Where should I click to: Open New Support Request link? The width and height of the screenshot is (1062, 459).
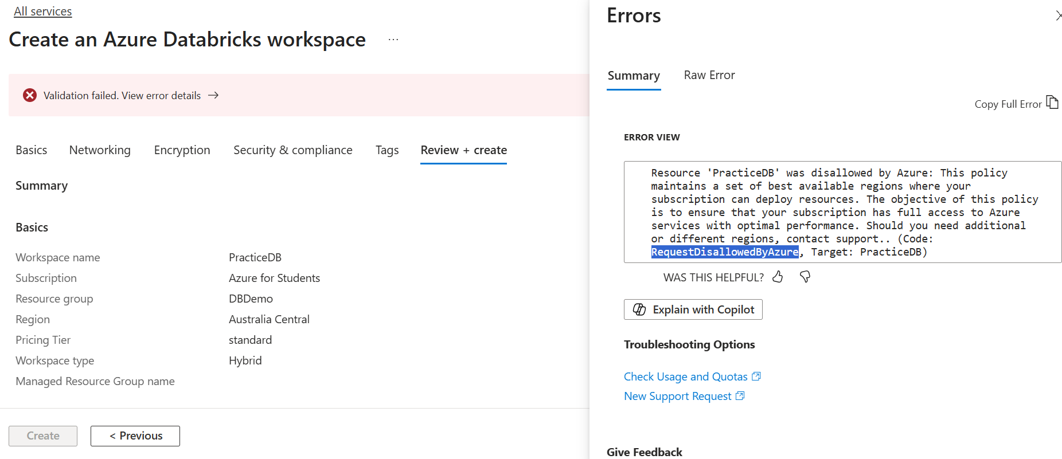[678, 396]
